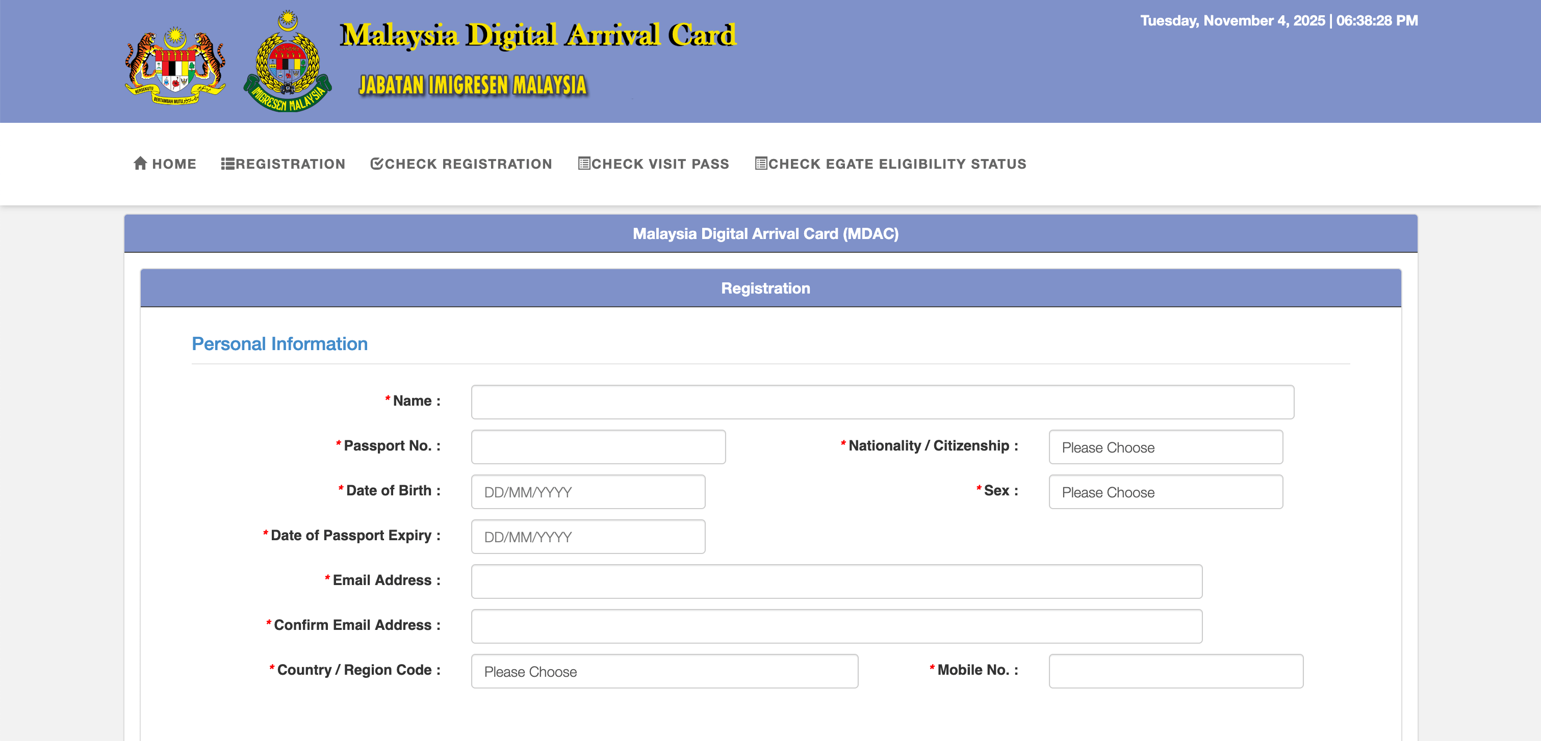The width and height of the screenshot is (1541, 741).
Task: Open the Country / Region Code dropdown
Action: coord(664,671)
